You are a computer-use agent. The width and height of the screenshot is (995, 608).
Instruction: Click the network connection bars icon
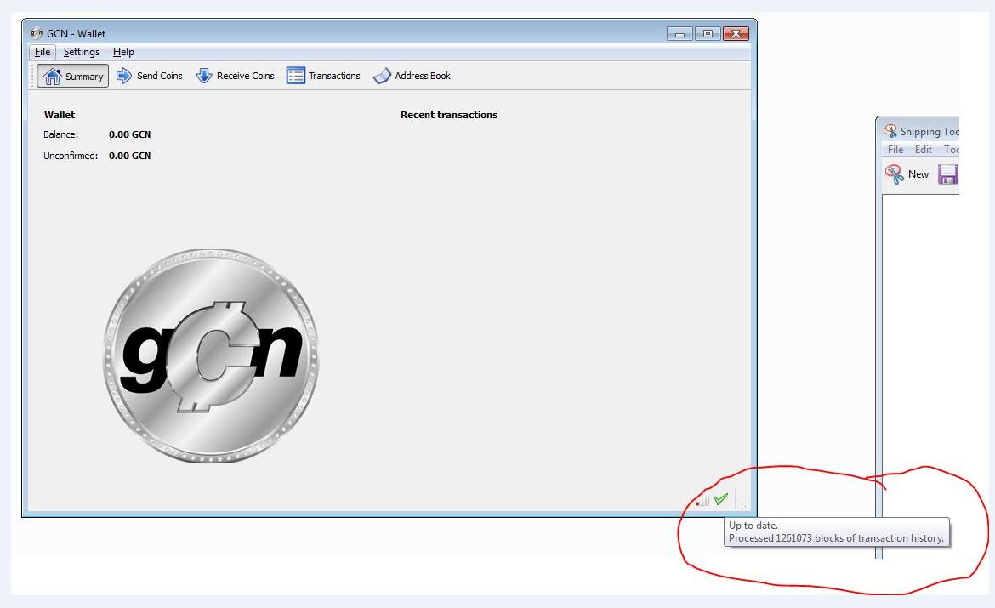pyautogui.click(x=702, y=500)
